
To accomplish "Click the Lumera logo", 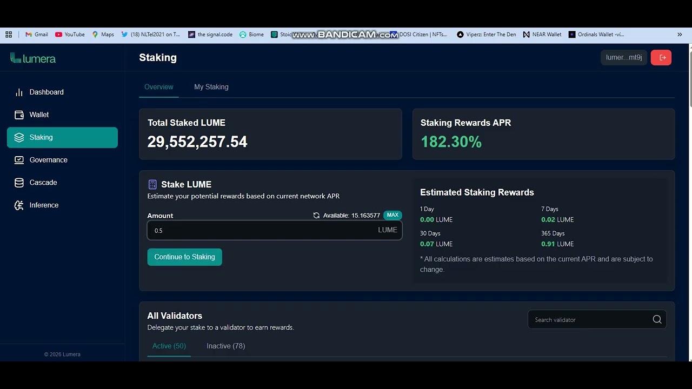I will [x=33, y=58].
